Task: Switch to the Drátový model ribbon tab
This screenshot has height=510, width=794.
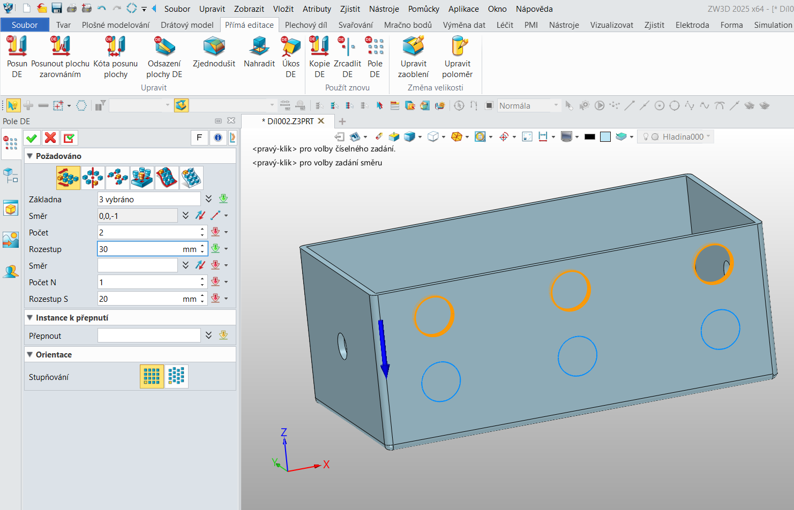Action: tap(187, 25)
